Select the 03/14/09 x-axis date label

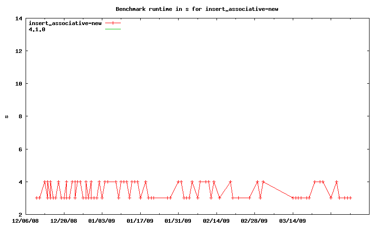tap(293, 220)
